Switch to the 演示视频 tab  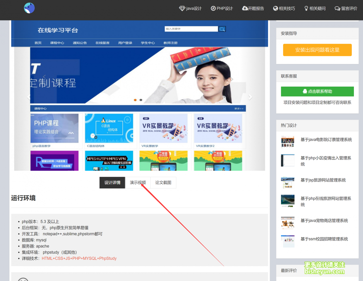coord(138,183)
